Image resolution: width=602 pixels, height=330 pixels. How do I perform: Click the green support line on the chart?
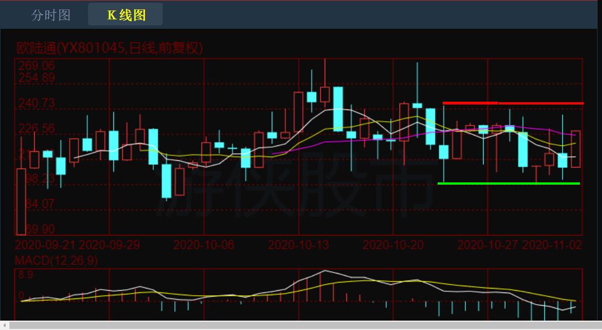click(508, 184)
